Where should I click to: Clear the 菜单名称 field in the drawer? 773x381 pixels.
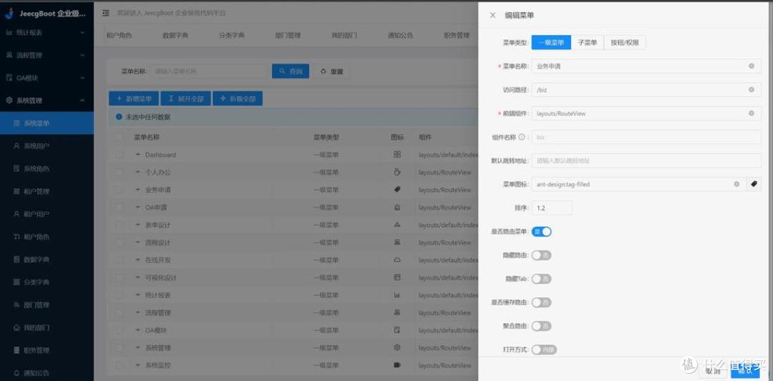(752, 66)
